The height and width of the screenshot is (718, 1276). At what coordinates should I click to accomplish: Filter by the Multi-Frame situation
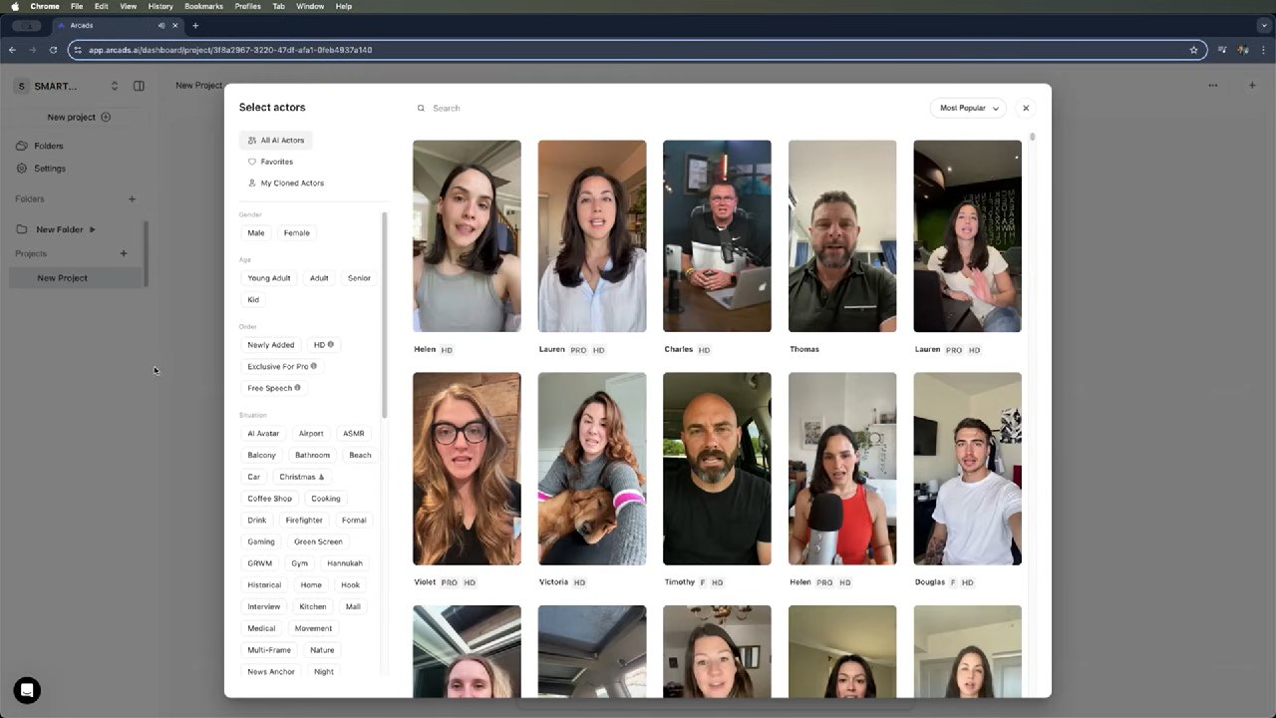(x=269, y=650)
